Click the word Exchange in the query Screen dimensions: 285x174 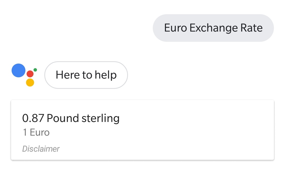click(x=213, y=28)
